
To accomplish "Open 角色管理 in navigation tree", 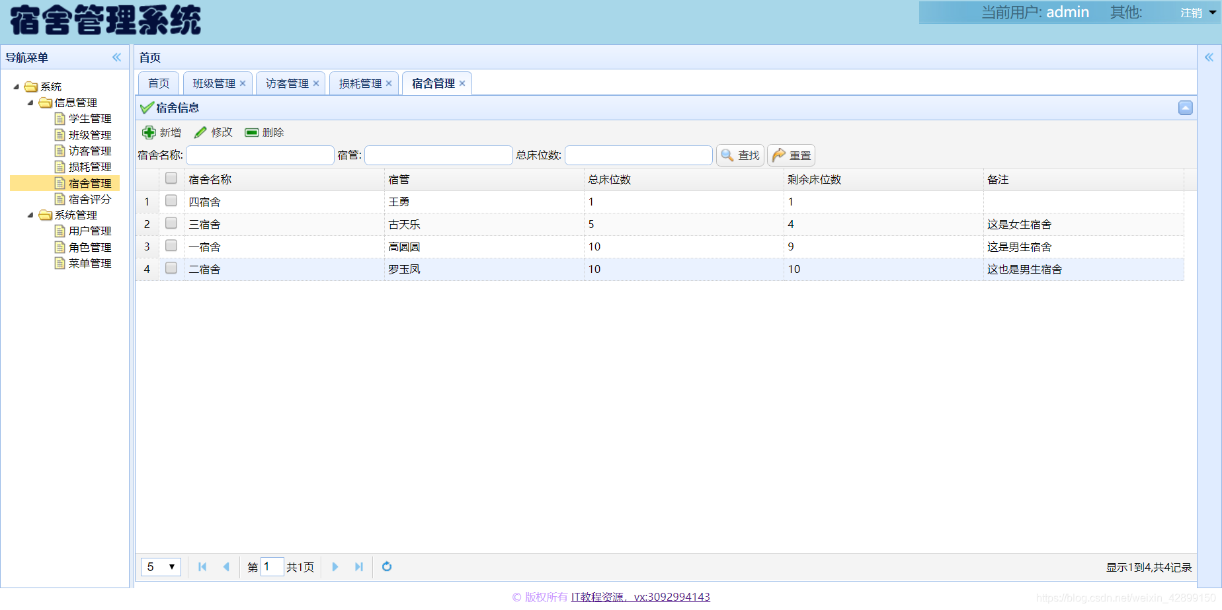I will click(x=90, y=247).
